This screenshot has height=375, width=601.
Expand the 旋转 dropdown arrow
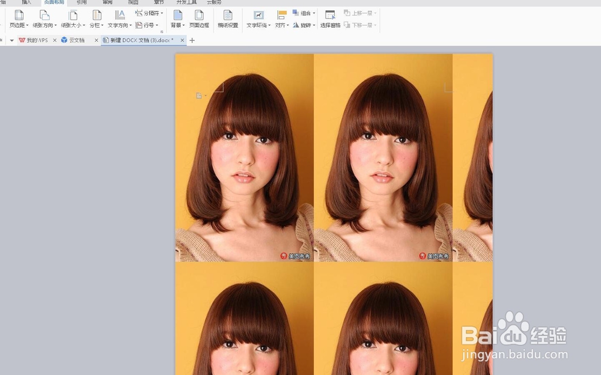click(314, 25)
